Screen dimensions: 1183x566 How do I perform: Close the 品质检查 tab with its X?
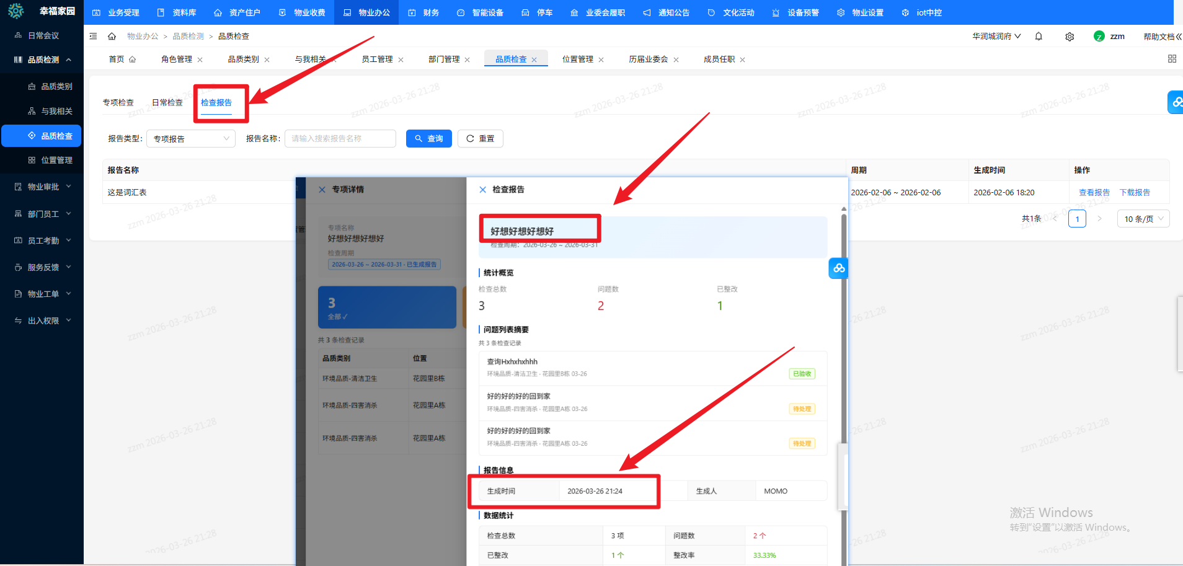tap(534, 60)
